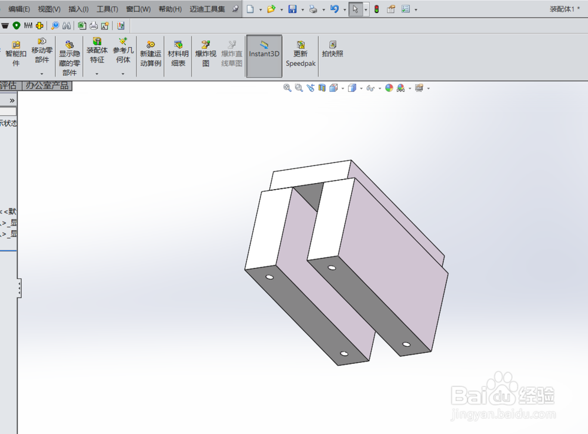Viewport: 588px width, 434px height.
Task: Take a snapshot with 拍快照
Action: coord(332,52)
